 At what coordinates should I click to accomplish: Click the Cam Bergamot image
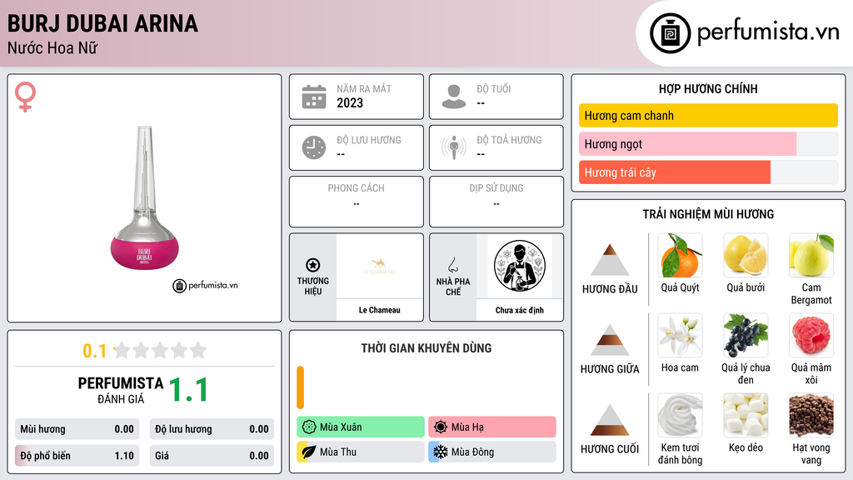[811, 256]
